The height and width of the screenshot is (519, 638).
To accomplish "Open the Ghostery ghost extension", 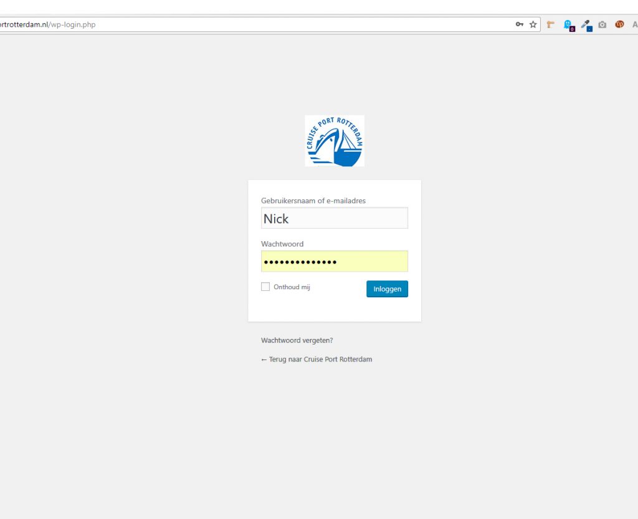I will click(569, 25).
